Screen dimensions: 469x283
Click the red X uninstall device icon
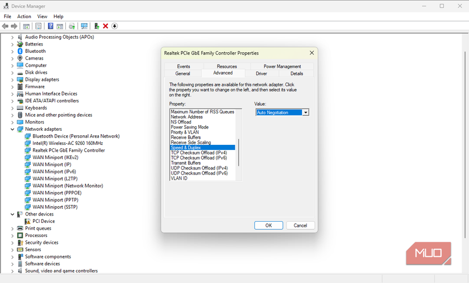point(105,26)
